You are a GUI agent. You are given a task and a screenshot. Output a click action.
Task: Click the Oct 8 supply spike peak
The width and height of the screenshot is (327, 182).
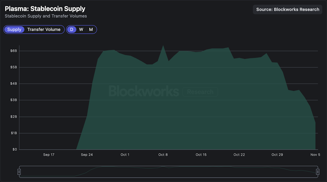163,46
